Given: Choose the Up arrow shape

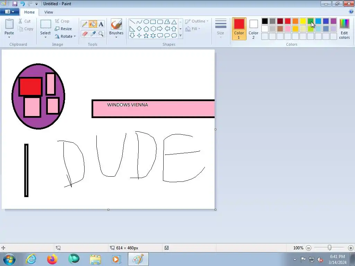Looking at the screenshot, I should pyautogui.click(x=174, y=29).
